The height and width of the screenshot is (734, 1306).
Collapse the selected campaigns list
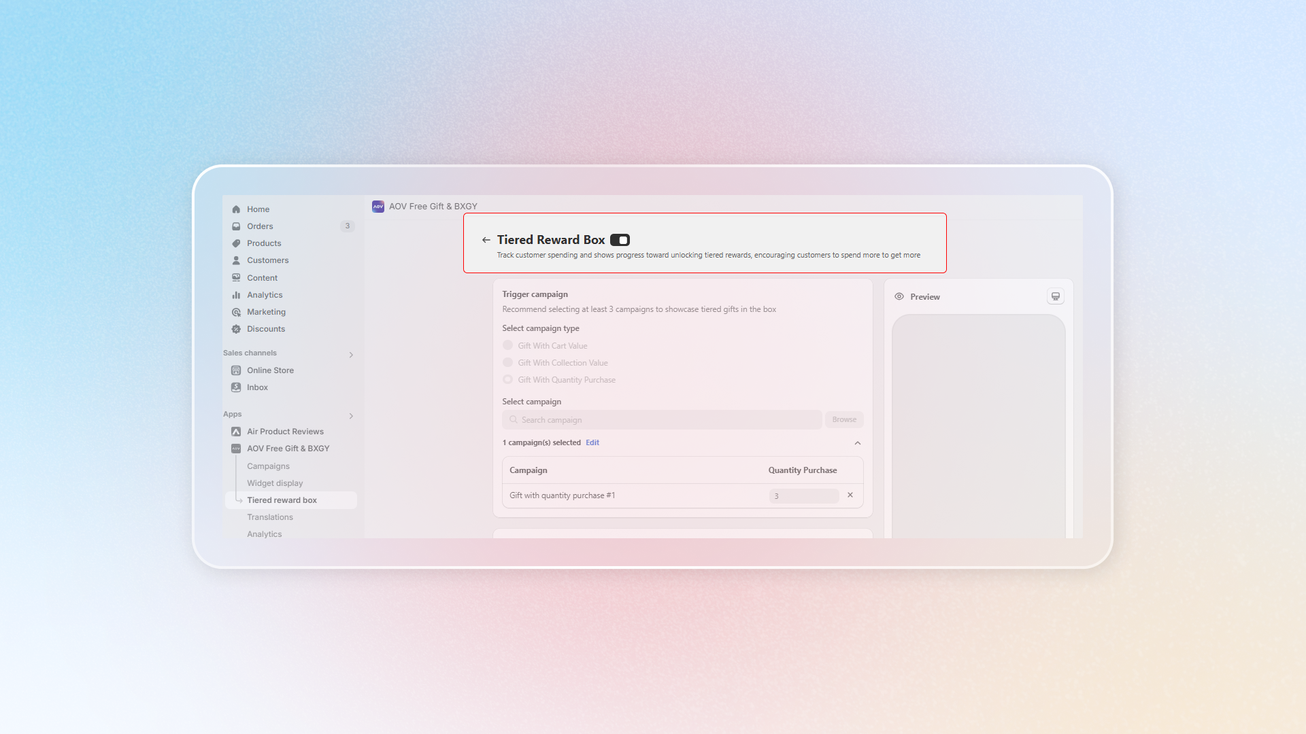coord(857,443)
